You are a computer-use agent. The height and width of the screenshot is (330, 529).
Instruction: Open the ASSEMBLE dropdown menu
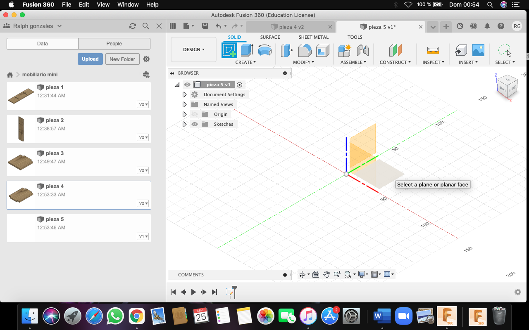[x=353, y=62]
